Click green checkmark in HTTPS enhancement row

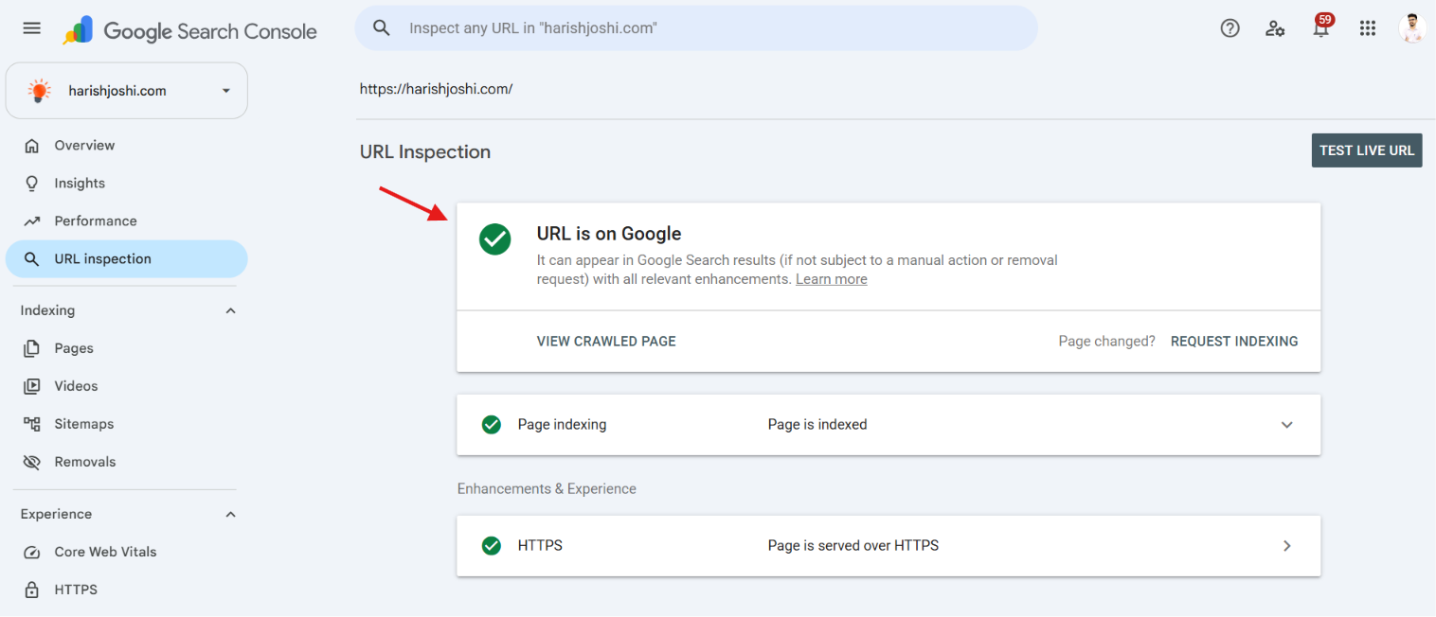(x=491, y=546)
